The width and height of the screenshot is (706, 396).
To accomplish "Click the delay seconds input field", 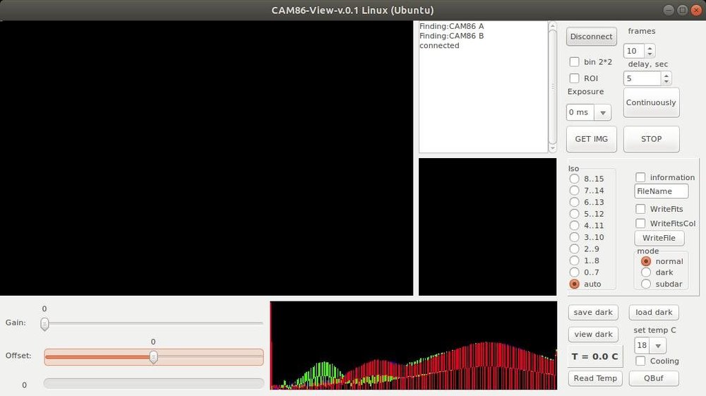I will click(x=642, y=78).
